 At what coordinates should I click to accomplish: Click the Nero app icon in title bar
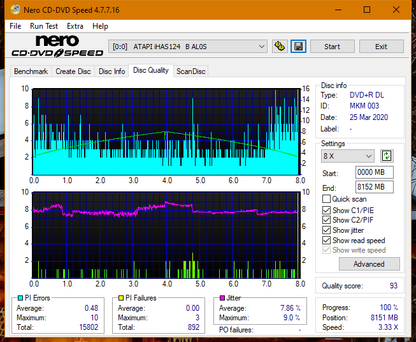[x=15, y=10]
